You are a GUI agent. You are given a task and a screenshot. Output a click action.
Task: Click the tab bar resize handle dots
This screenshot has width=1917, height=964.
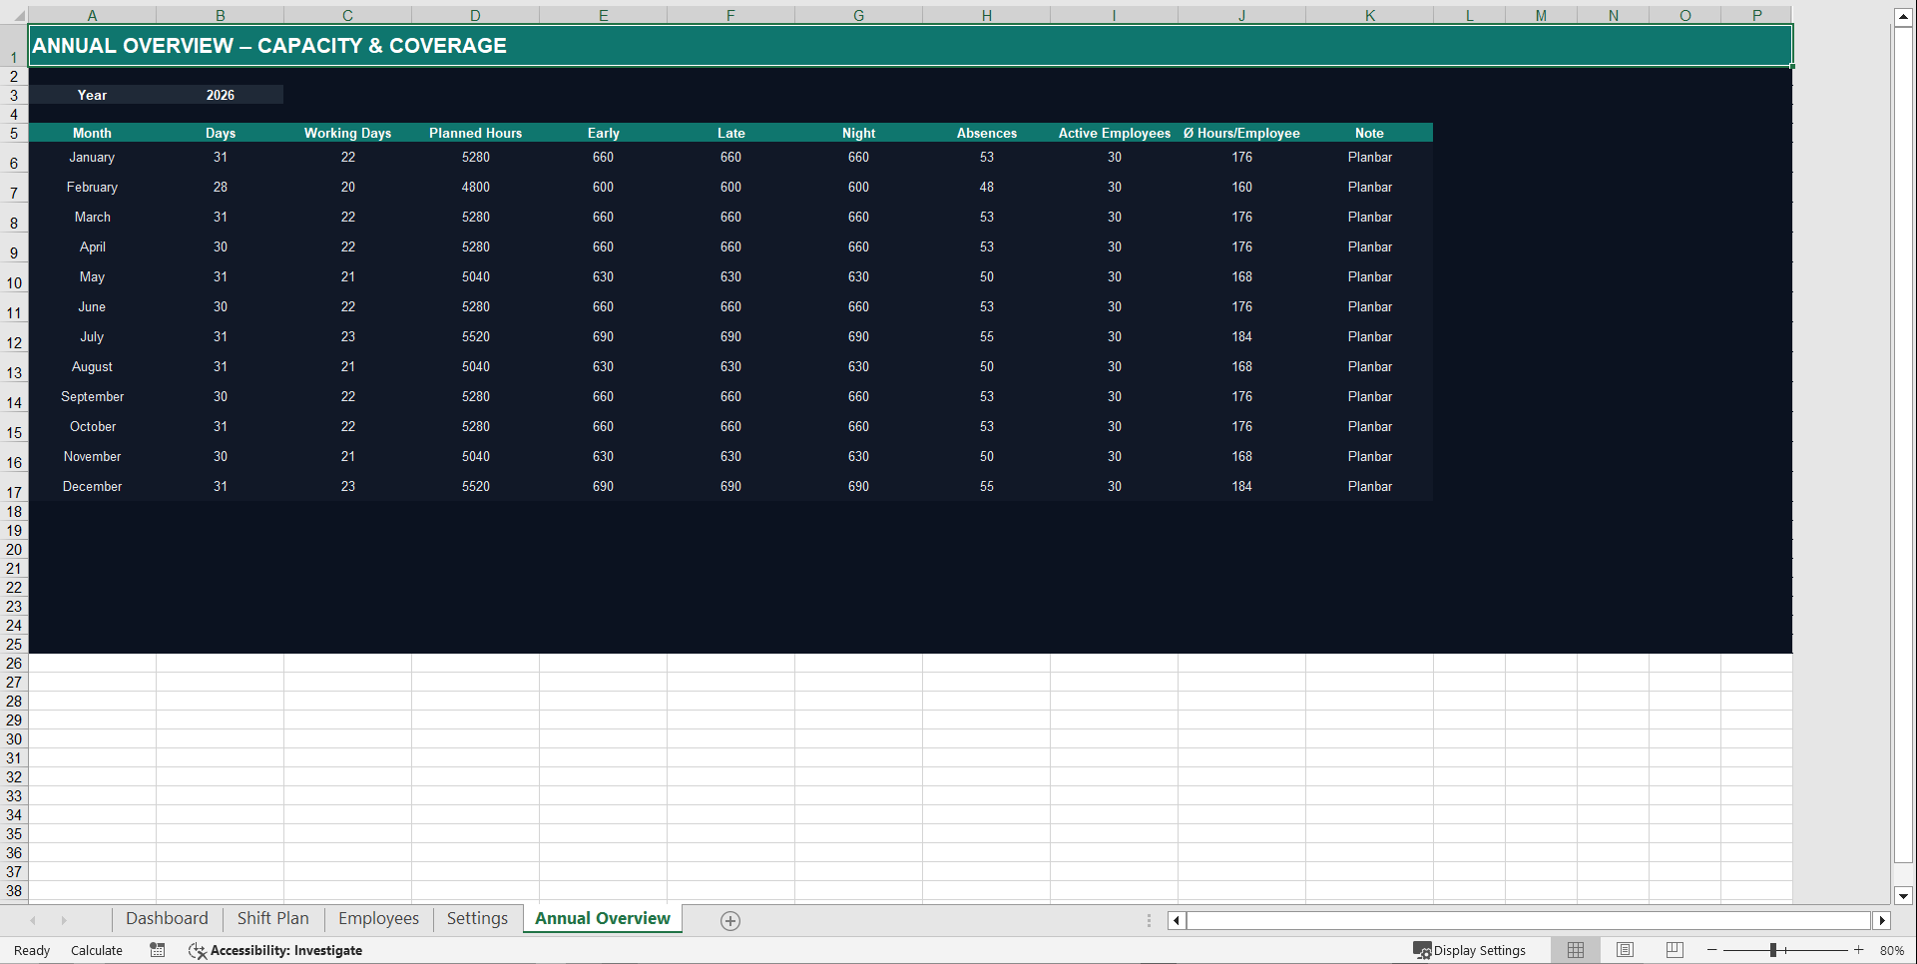tap(1149, 921)
